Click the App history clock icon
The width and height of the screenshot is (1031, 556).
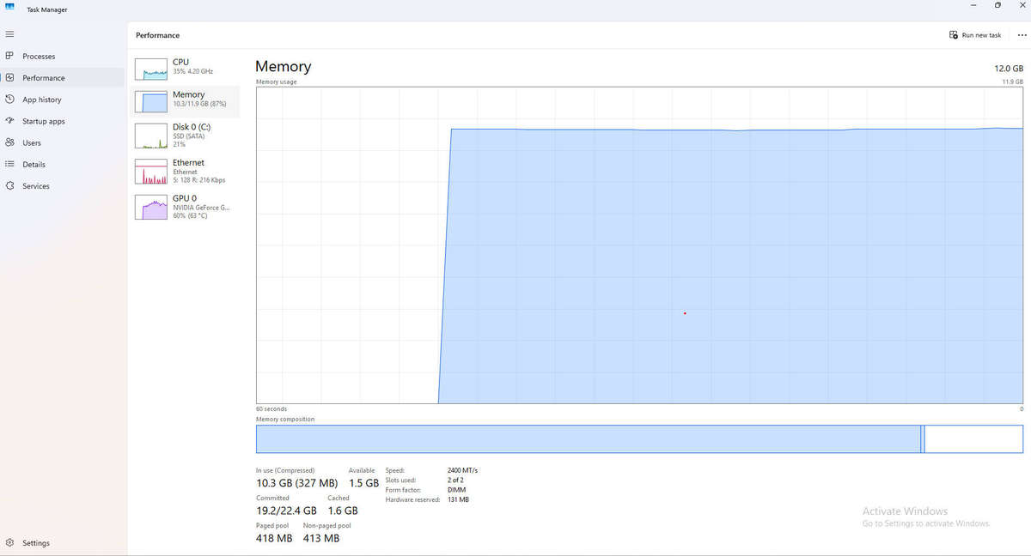9,100
